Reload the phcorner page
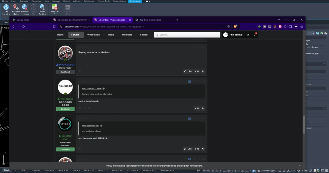This screenshot has height=173, width=329. [x=23, y=26]
